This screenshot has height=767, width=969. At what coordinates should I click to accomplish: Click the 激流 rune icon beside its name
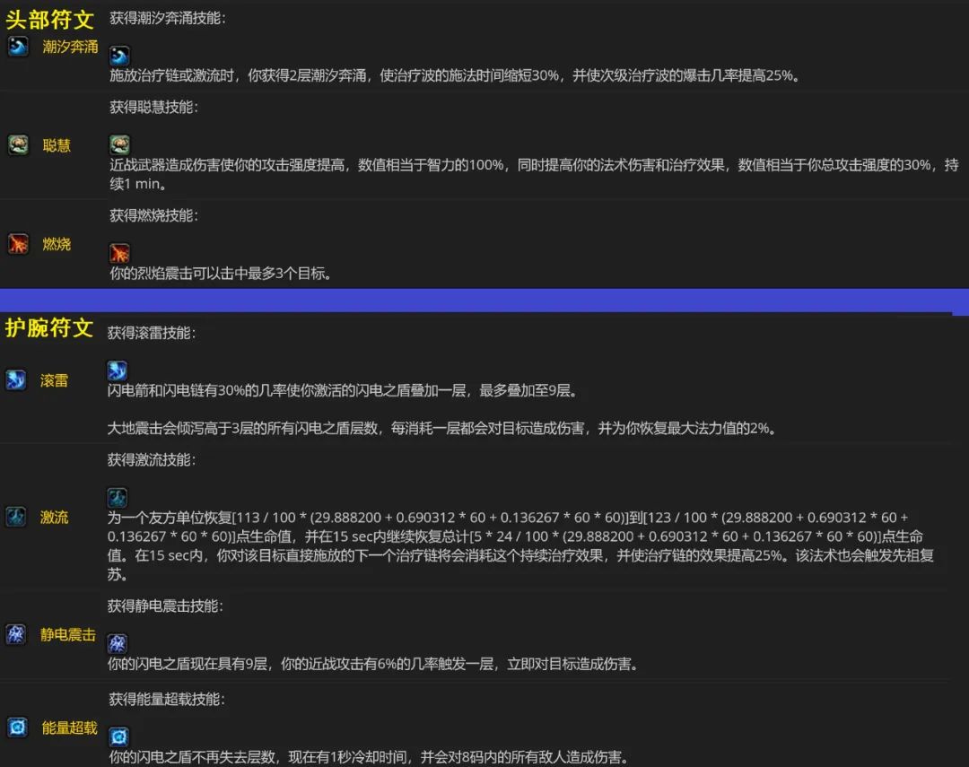tap(15, 516)
